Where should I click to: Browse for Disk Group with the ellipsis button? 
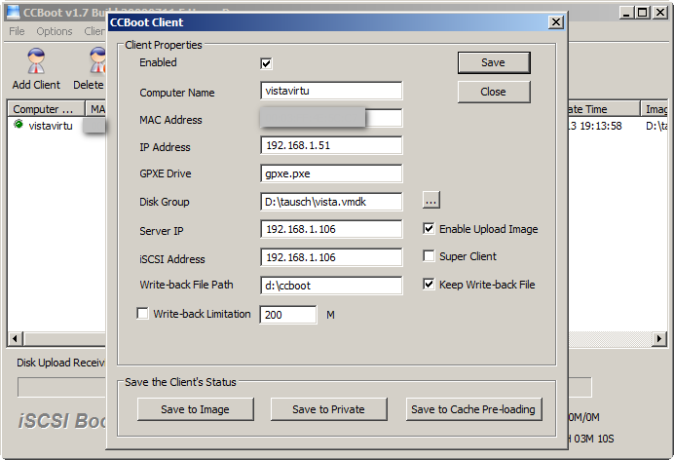[x=431, y=201]
